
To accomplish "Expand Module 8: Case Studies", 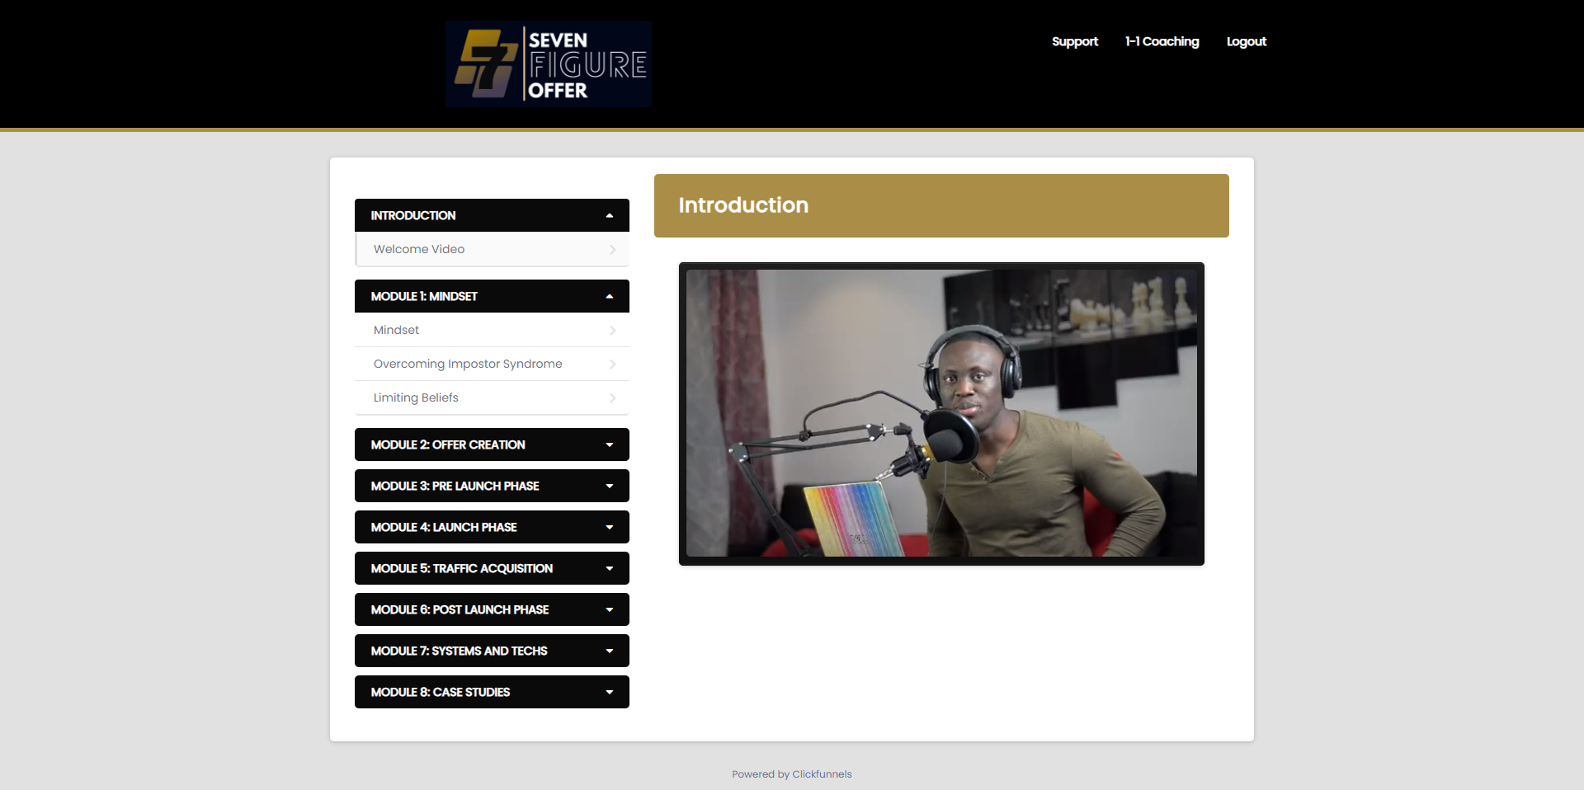I will click(492, 692).
